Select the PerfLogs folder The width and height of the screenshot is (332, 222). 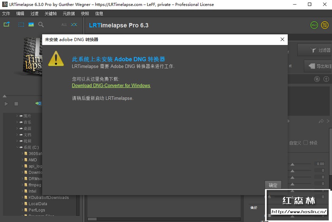click(x=37, y=210)
